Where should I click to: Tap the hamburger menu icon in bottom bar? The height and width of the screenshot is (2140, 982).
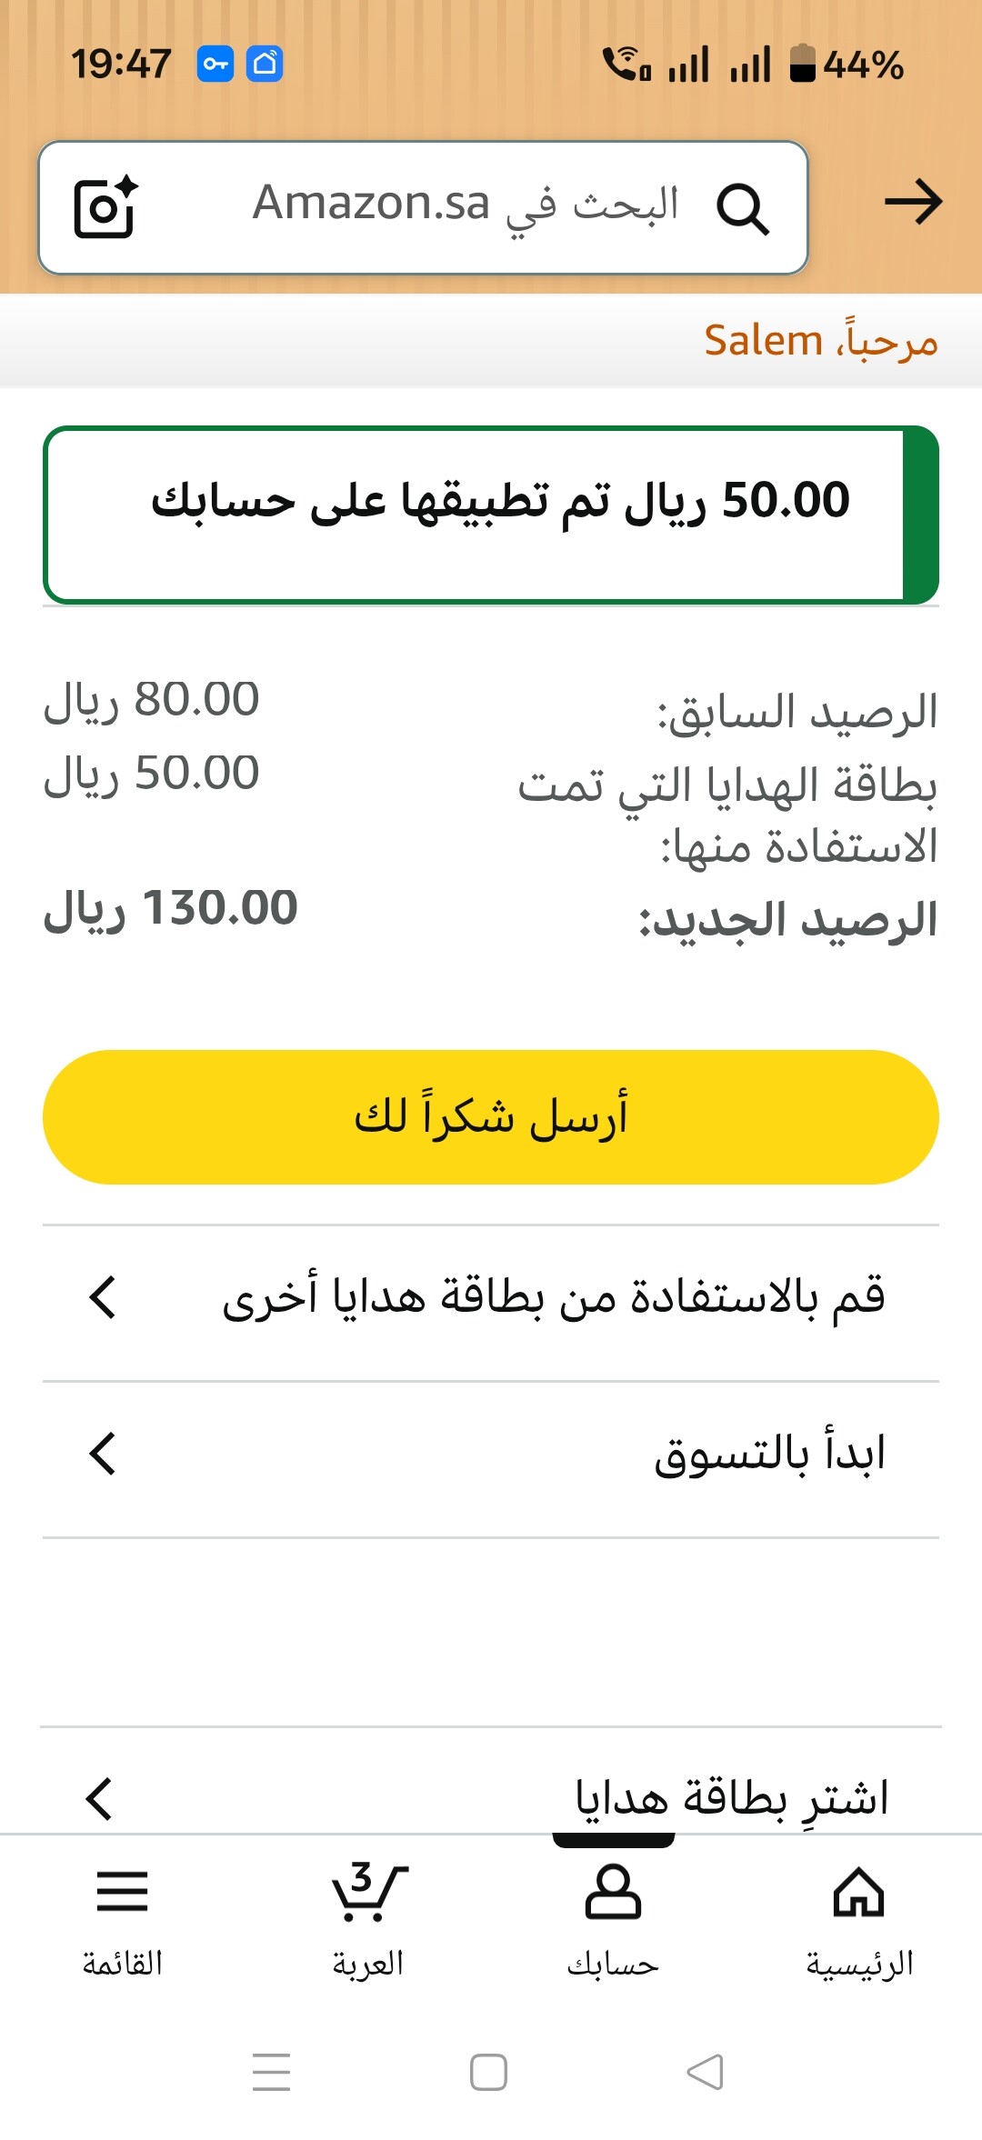tap(122, 1892)
